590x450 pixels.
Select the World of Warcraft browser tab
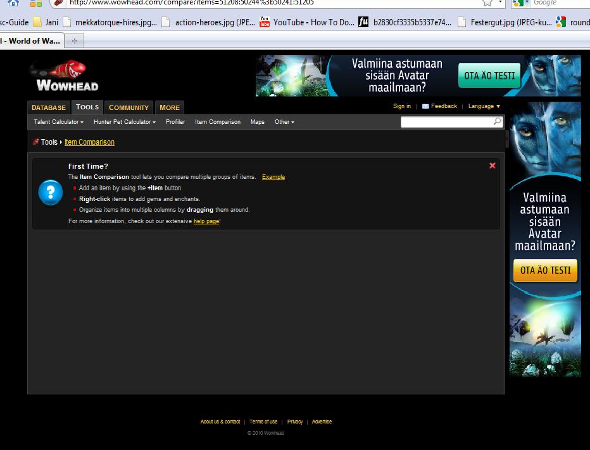[x=32, y=41]
